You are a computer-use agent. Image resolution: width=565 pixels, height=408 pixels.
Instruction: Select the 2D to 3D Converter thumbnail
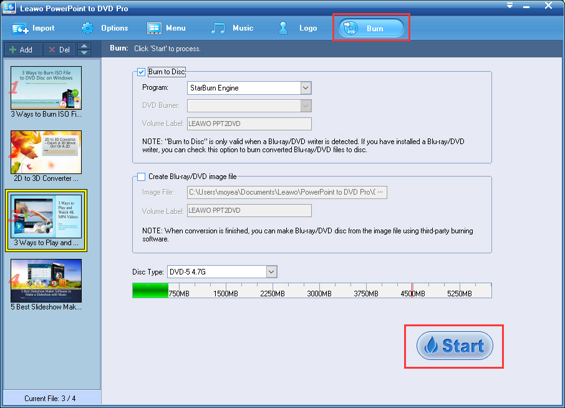[46, 152]
